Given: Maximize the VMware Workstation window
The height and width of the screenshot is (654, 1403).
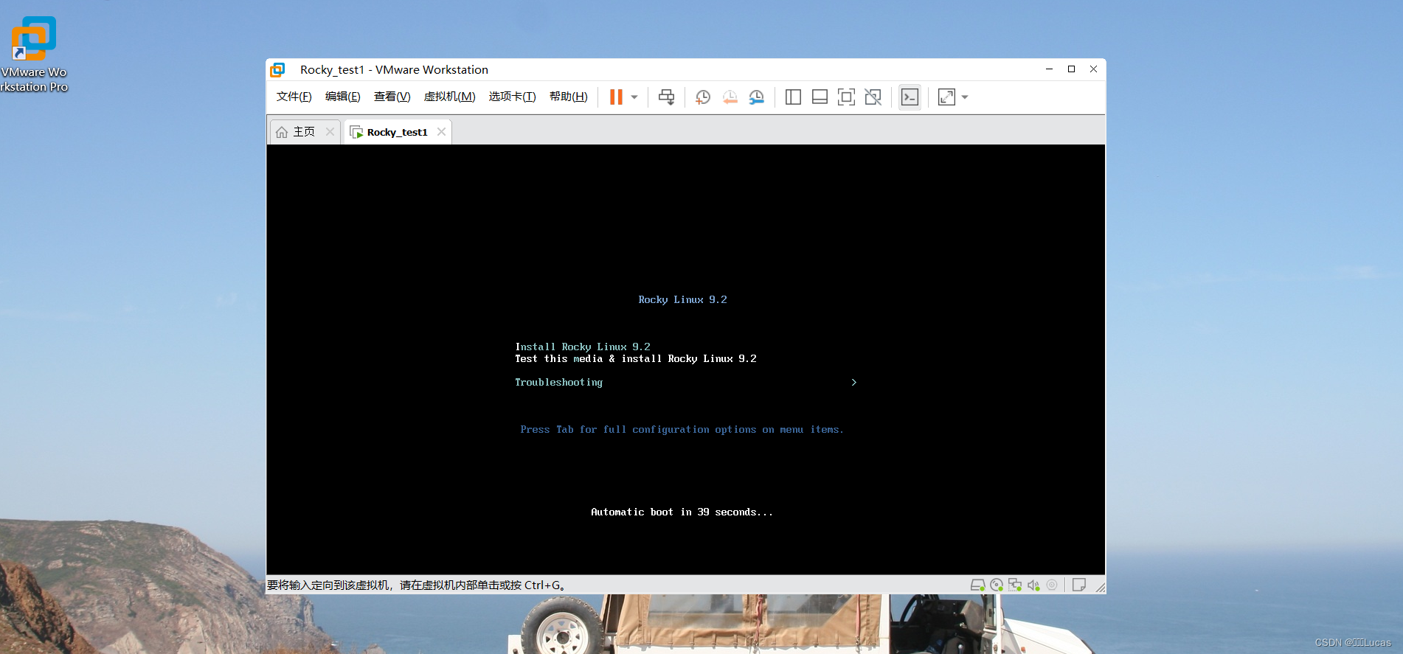Looking at the screenshot, I should pos(1071,69).
